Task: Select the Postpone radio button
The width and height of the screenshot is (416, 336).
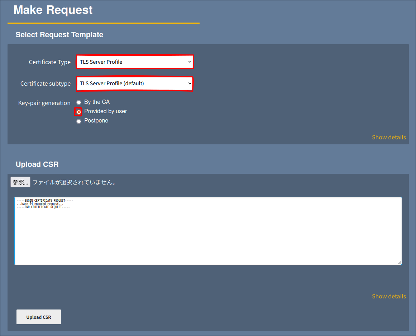Action: click(79, 121)
